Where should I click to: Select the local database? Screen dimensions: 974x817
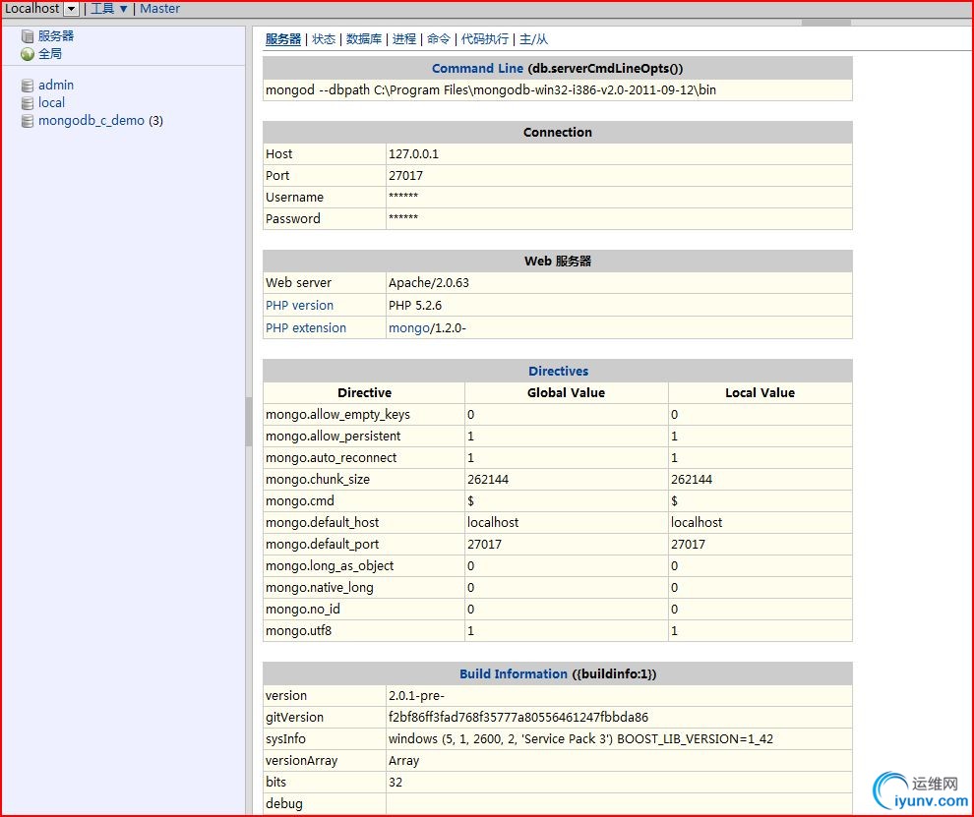pyautogui.click(x=51, y=103)
